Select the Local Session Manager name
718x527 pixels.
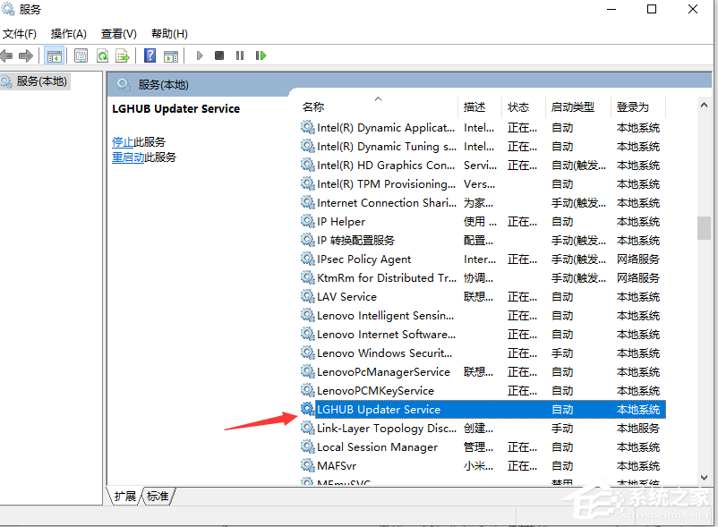377,447
